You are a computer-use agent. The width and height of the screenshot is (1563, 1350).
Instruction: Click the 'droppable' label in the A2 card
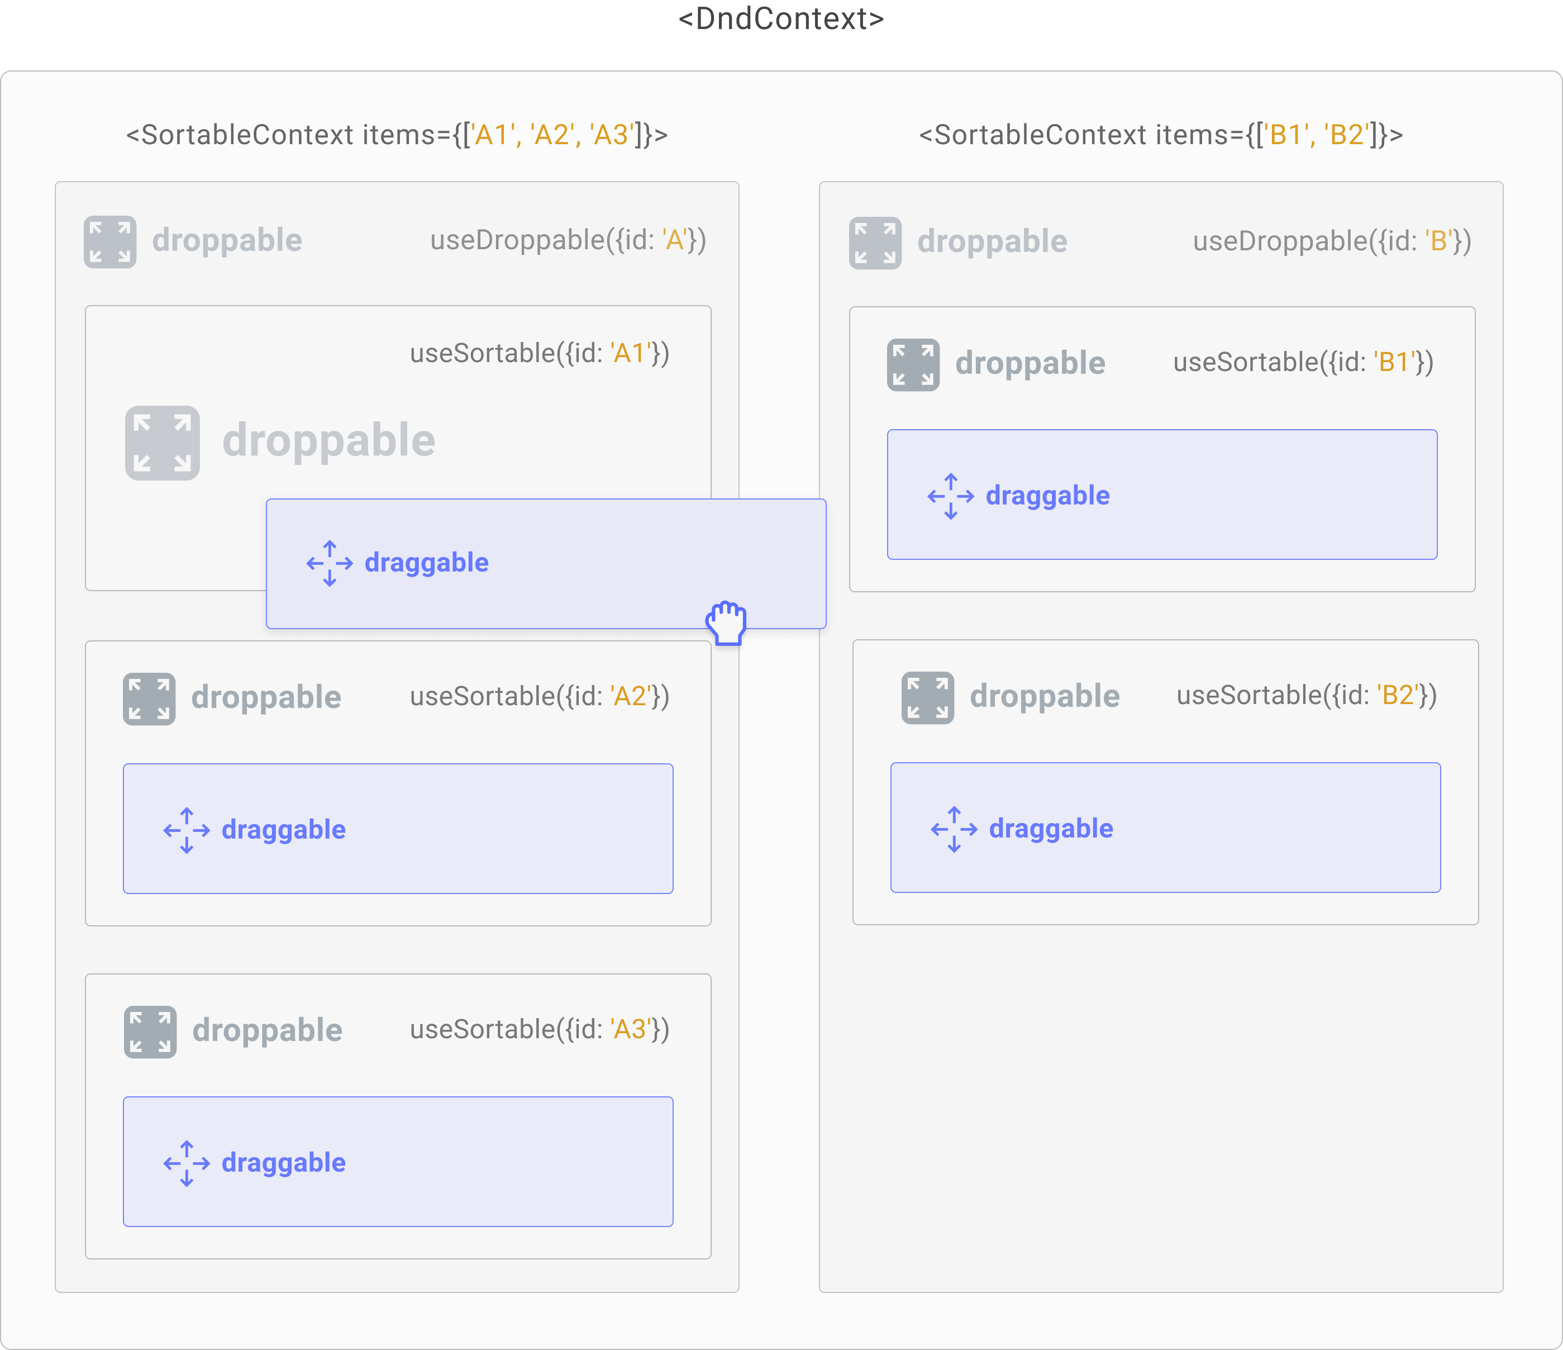tap(266, 698)
